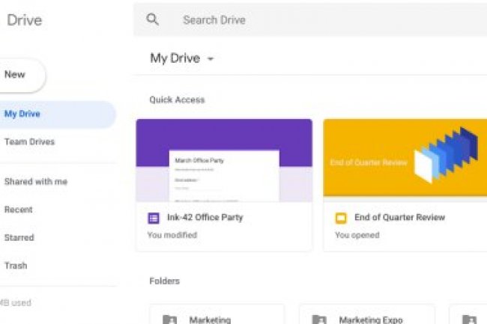
Task: Click the yellow Slides icon for End of Quarter Review
Action: [341, 218]
